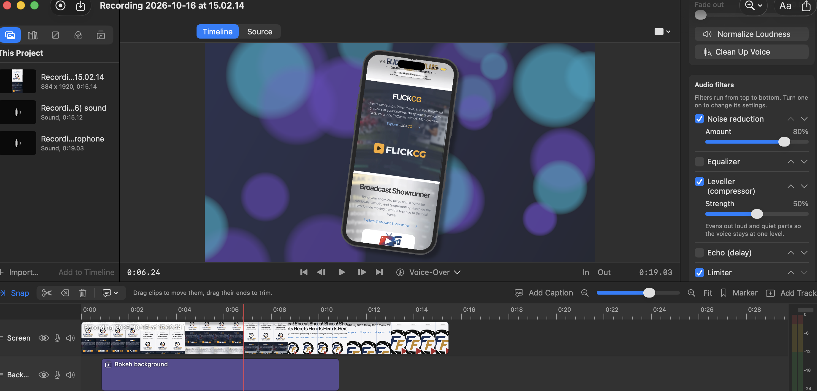The image size is (817, 391).
Task: Click the Noise reduction Amount slider
Action: point(757,142)
